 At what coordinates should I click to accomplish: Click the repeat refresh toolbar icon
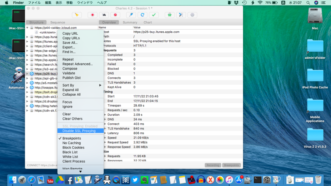click(x=142, y=15)
